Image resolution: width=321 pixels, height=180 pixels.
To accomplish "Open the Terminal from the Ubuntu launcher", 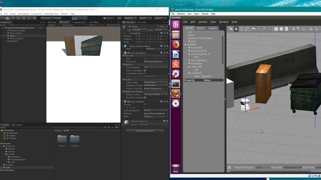I will (x=176, y=84).
